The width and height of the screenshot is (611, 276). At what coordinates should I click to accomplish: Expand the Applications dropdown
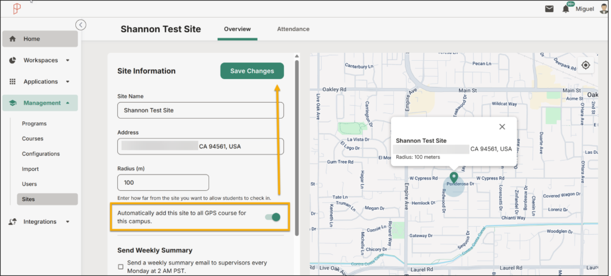(40, 81)
